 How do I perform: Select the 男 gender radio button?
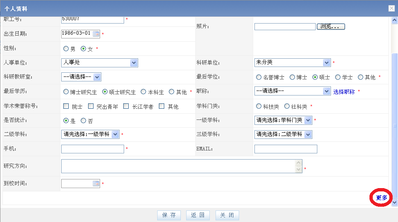(x=66, y=49)
